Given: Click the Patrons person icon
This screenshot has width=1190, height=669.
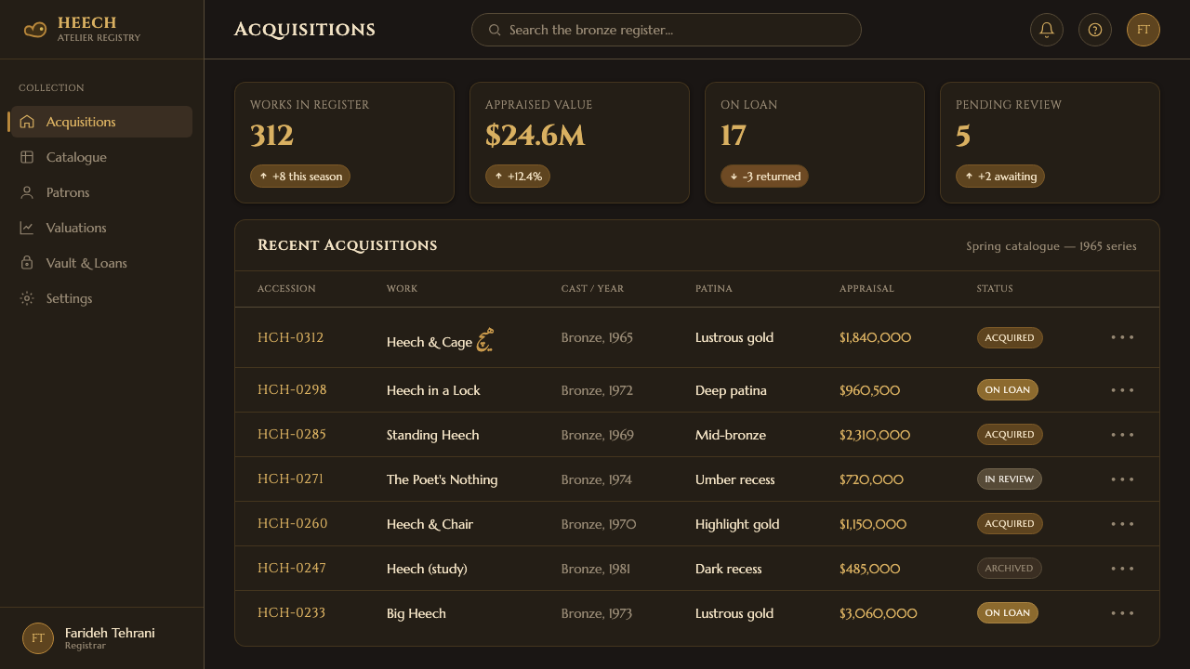Looking at the screenshot, I should click(27, 192).
